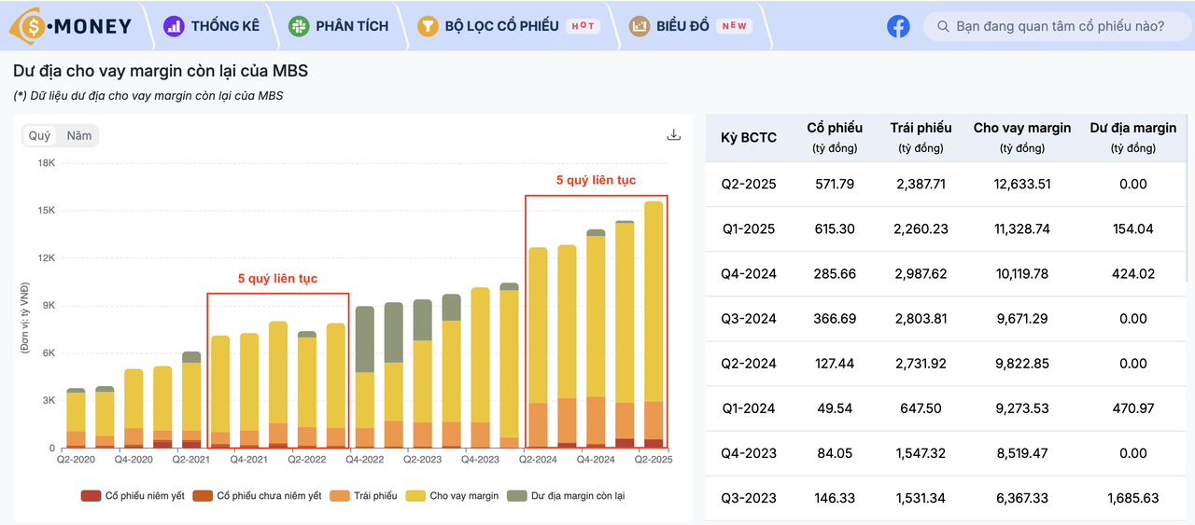1195x525 pixels.
Task: Toggle Dư địa margin còn lại legend series
Action: click(566, 496)
